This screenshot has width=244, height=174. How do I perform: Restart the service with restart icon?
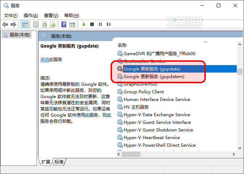click(x=109, y=24)
